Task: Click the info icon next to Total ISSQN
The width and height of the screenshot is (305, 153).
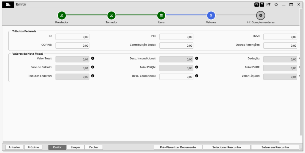Action: 197,67
